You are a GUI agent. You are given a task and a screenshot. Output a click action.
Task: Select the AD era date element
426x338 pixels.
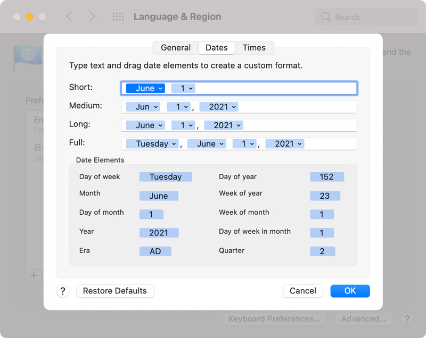[x=155, y=251]
